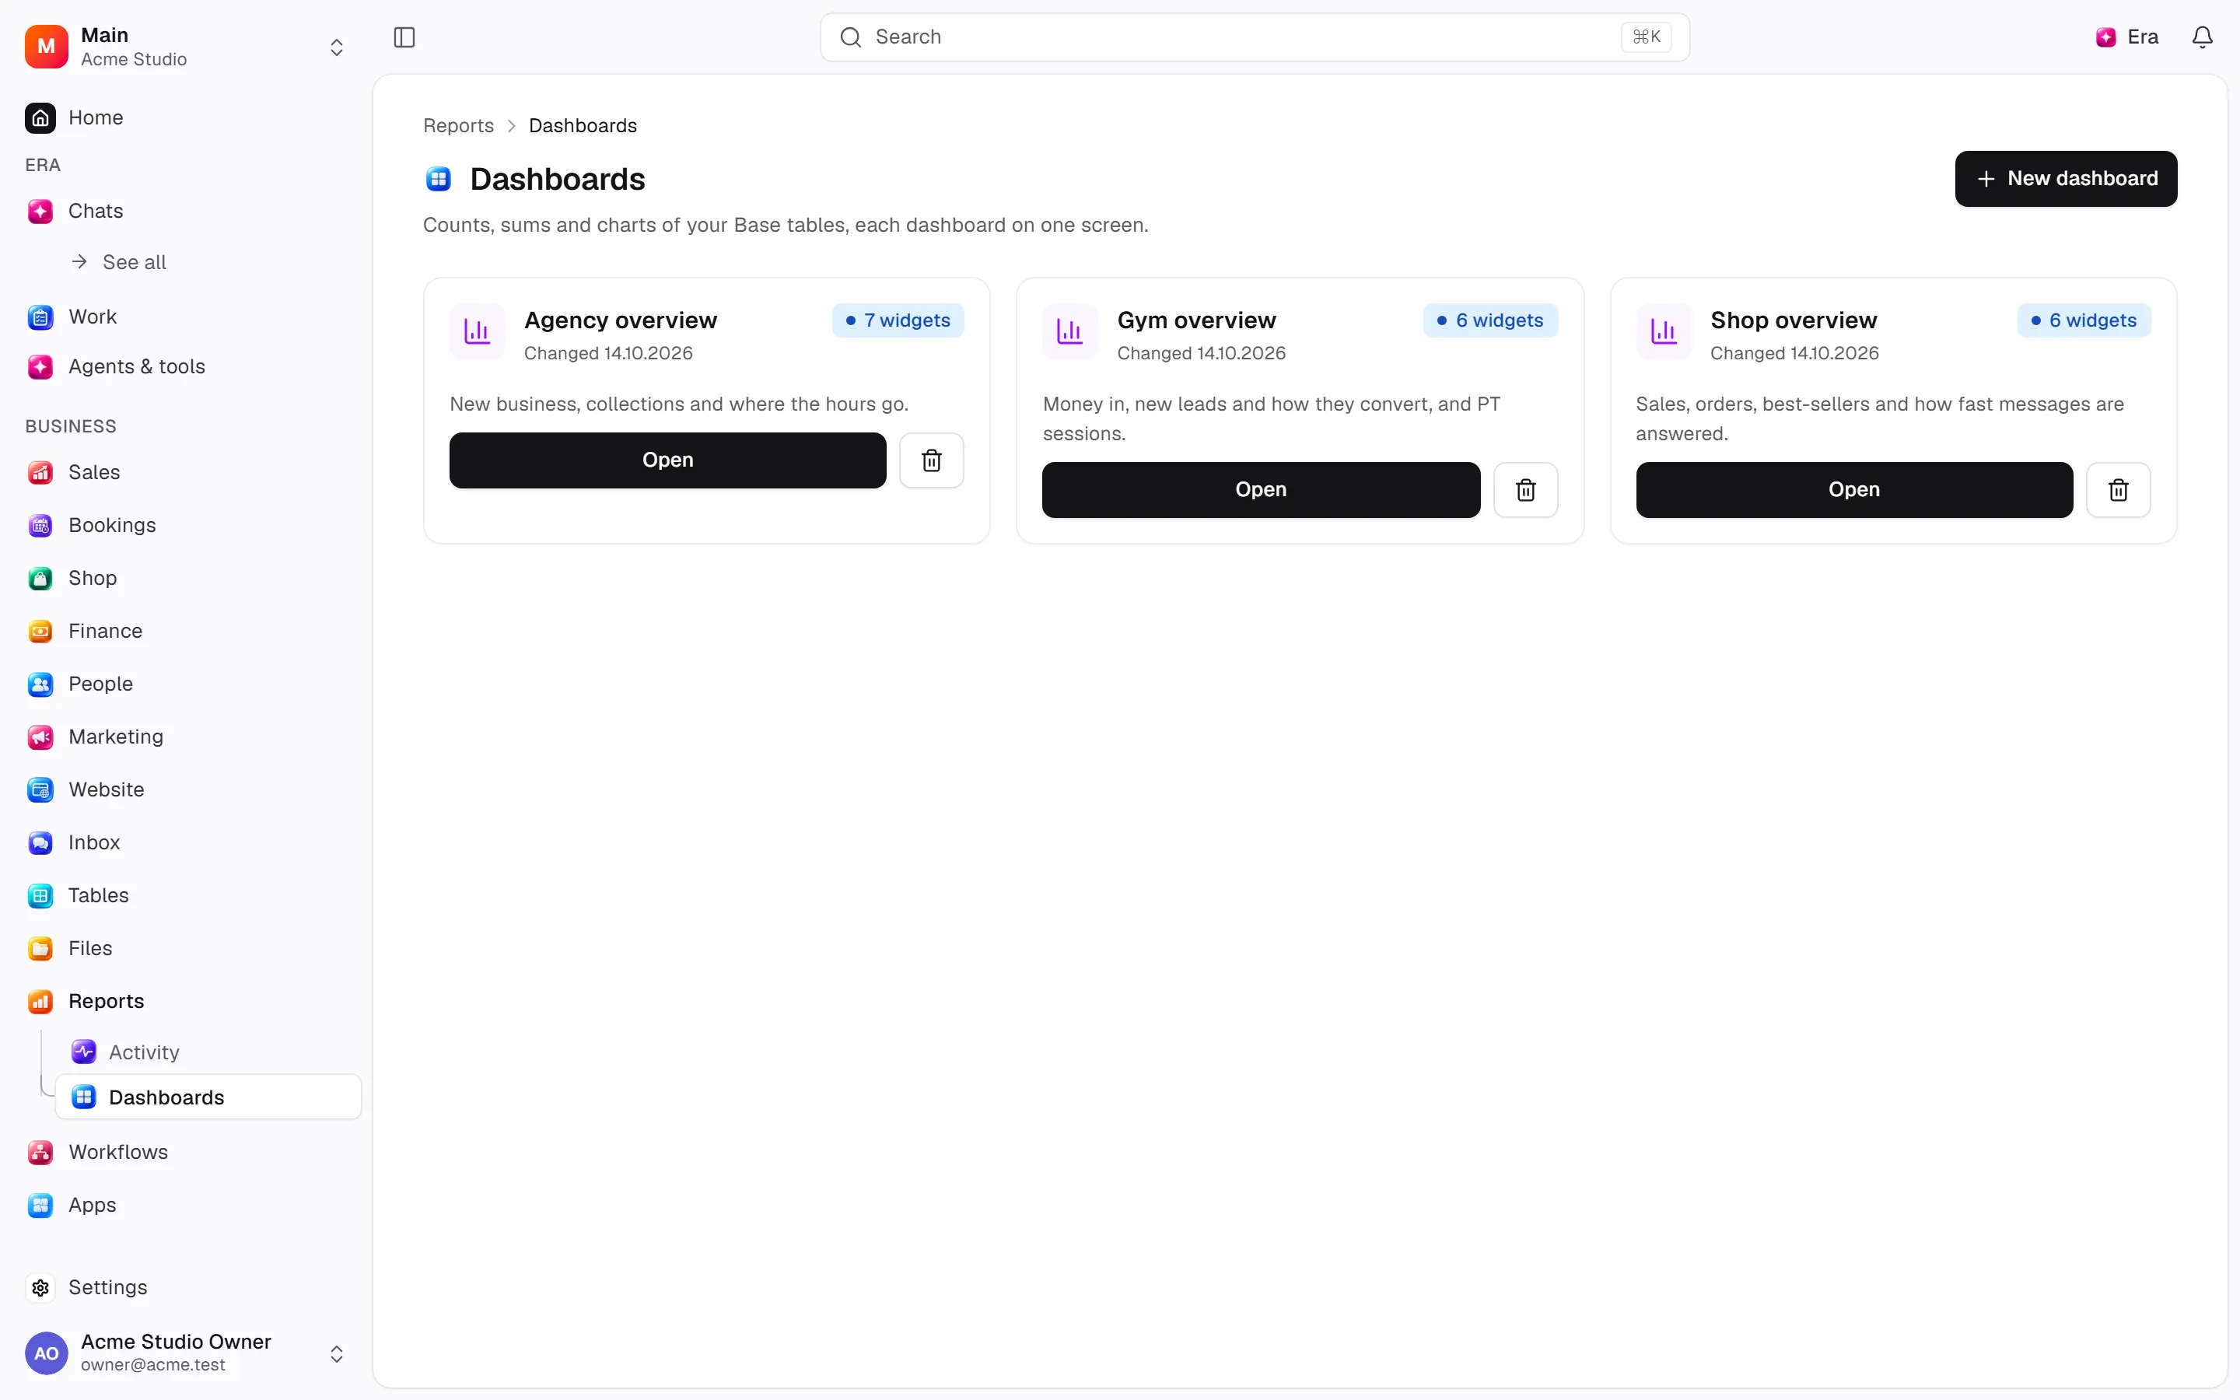
Task: Open the Gym overview dashboard
Action: [1261, 490]
